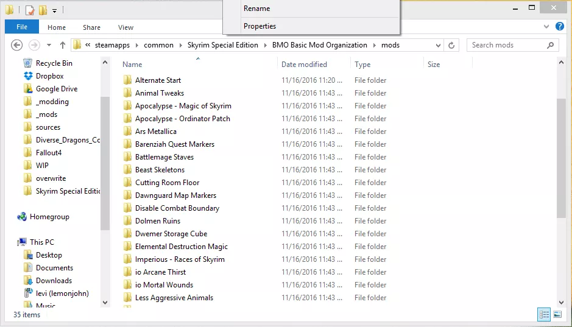The width and height of the screenshot is (572, 327).
Task: Select the Cutting Room Floor folder
Action: click(167, 182)
